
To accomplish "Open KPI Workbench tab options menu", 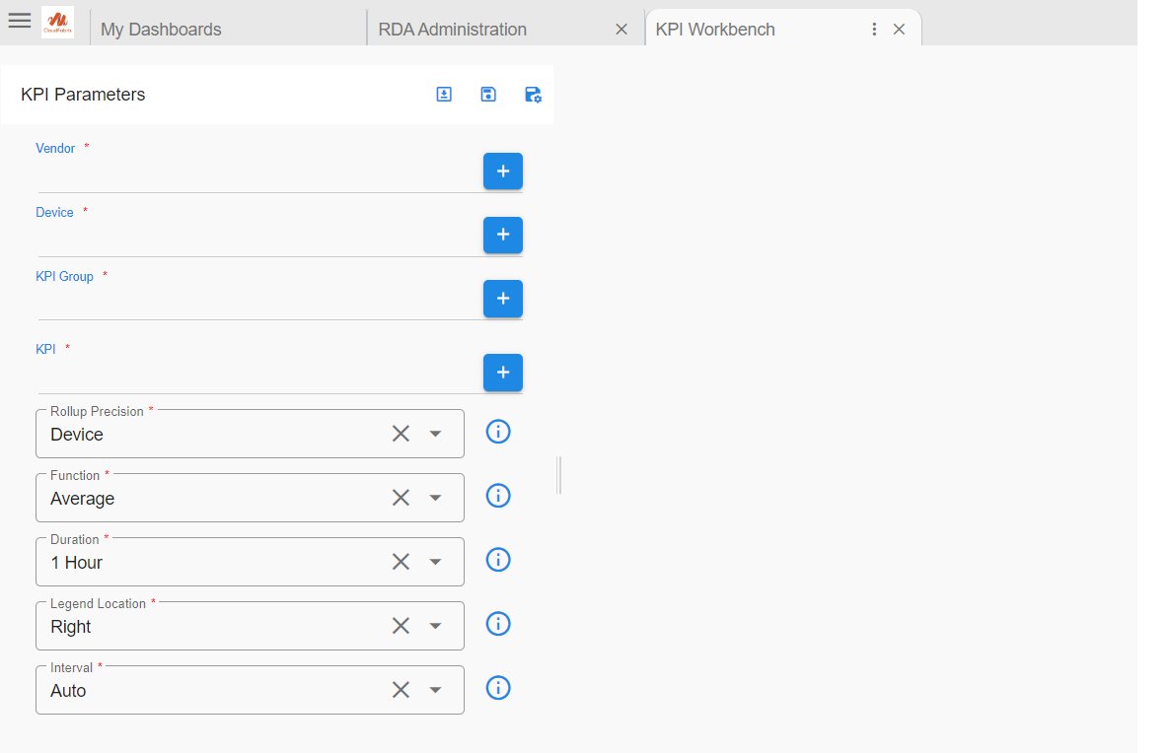I will 874,30.
